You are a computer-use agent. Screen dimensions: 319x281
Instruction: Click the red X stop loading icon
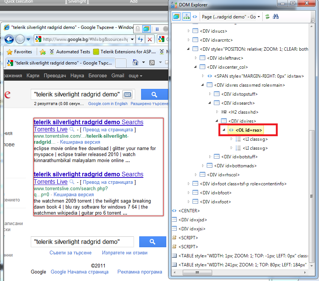coord(149,39)
